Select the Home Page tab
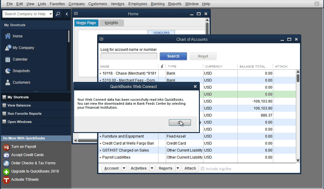Image resolution: width=324 pixels, height=189 pixels. 86,23
